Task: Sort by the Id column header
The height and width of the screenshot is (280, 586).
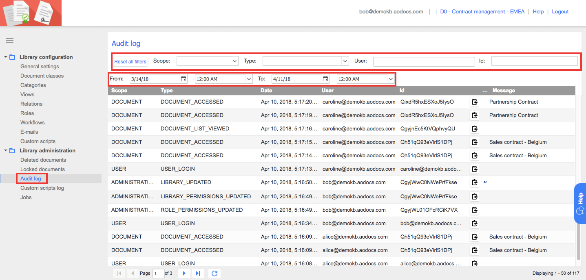Action: tap(402, 91)
